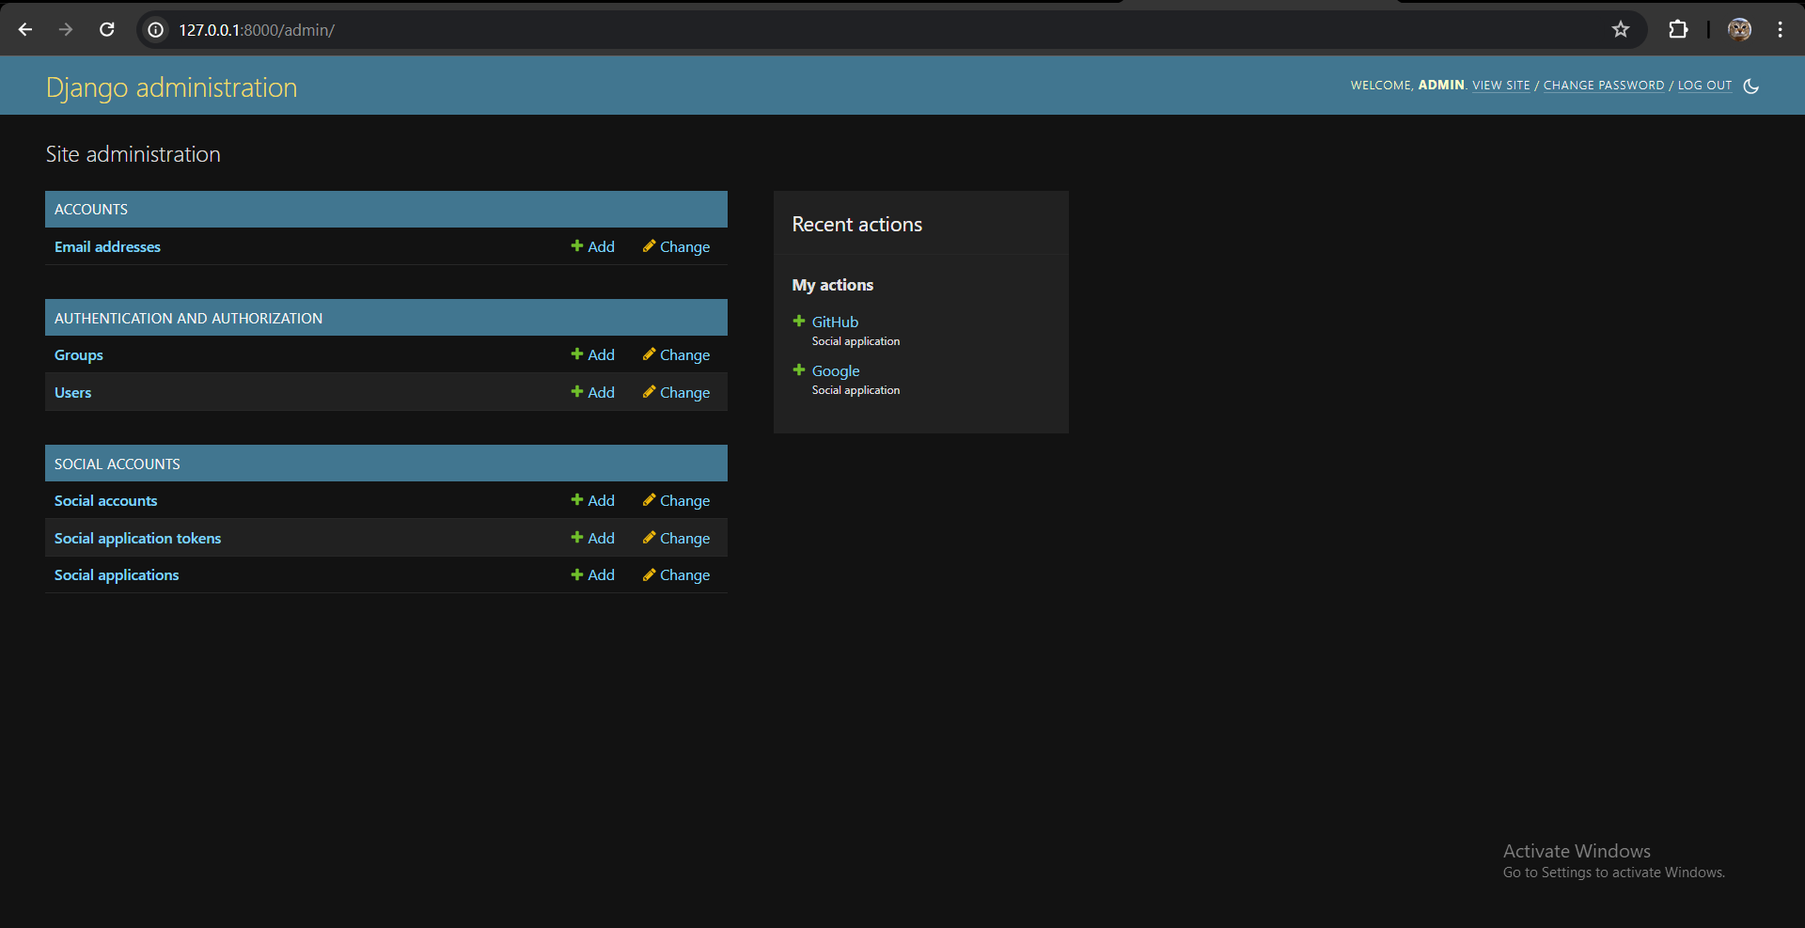Reload the page with the refresh icon
This screenshot has width=1805, height=928.
[x=107, y=30]
